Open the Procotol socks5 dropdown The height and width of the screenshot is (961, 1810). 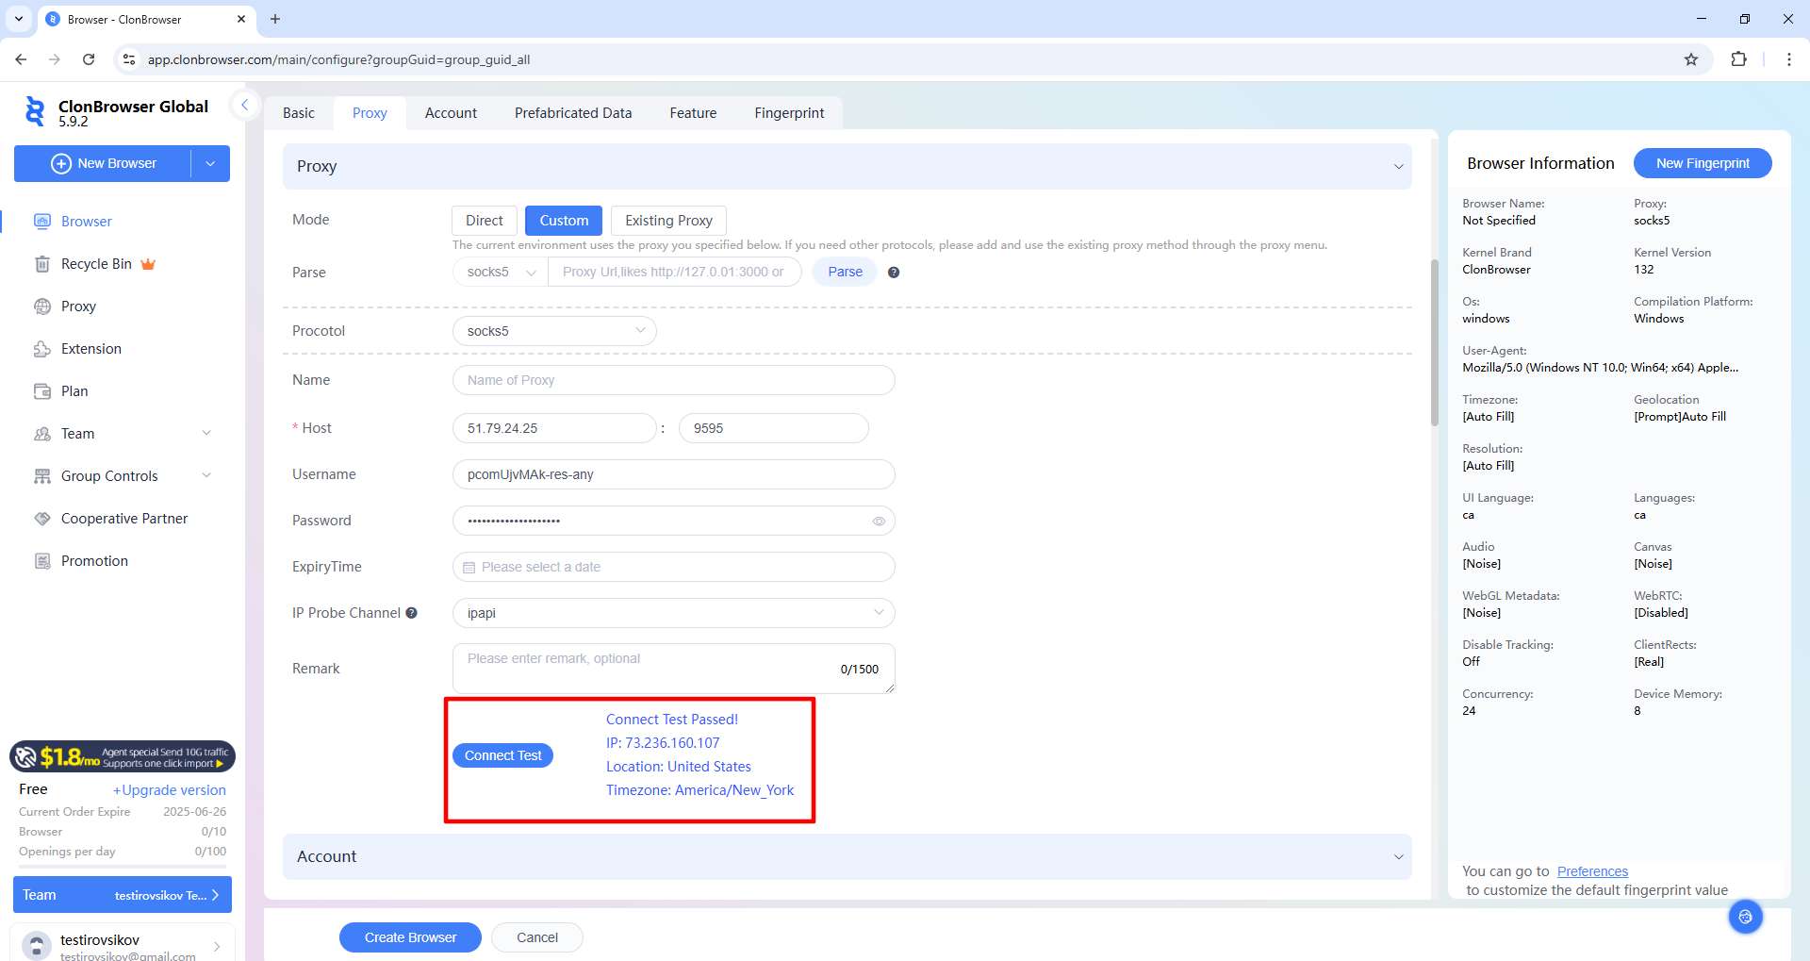point(554,331)
